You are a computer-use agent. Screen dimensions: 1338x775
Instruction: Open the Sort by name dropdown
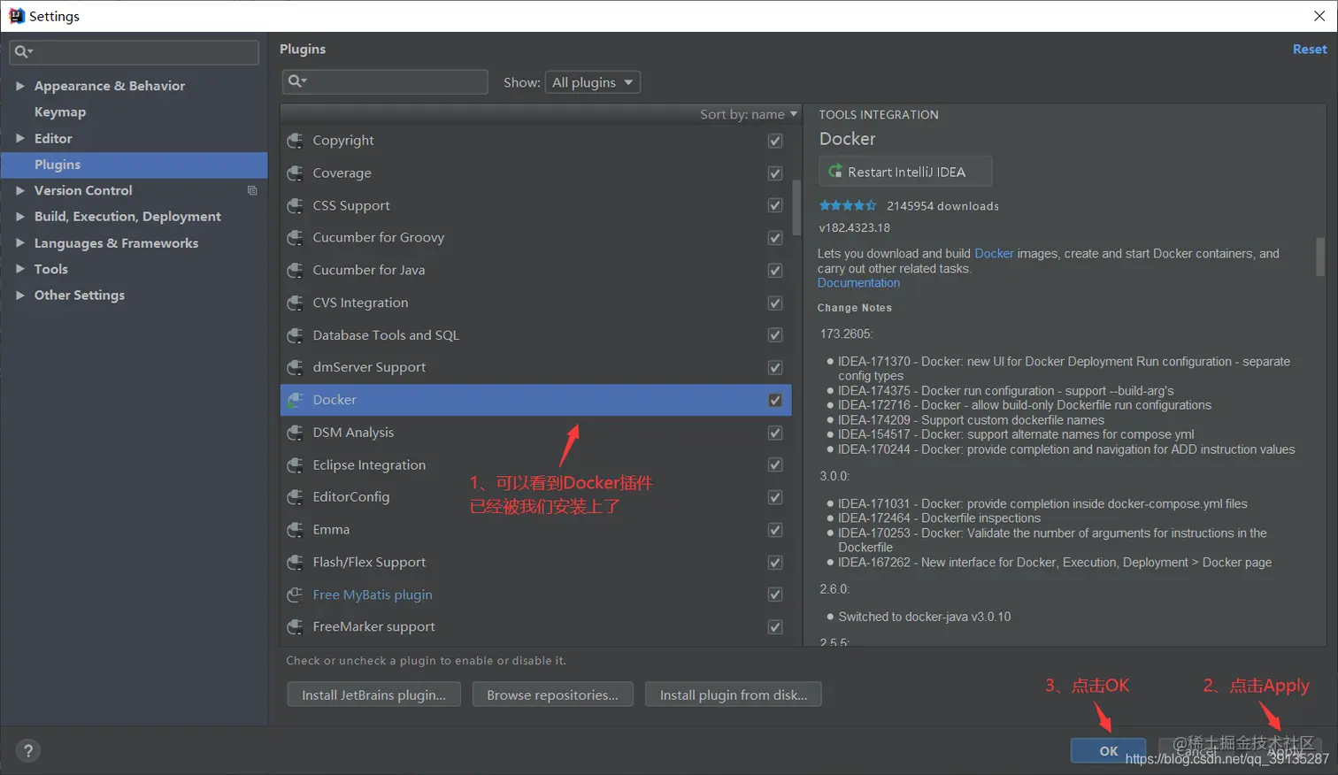[749, 114]
